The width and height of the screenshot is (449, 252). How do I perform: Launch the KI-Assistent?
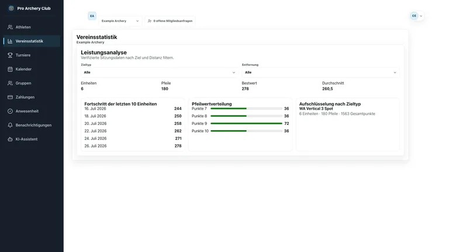click(x=32, y=139)
